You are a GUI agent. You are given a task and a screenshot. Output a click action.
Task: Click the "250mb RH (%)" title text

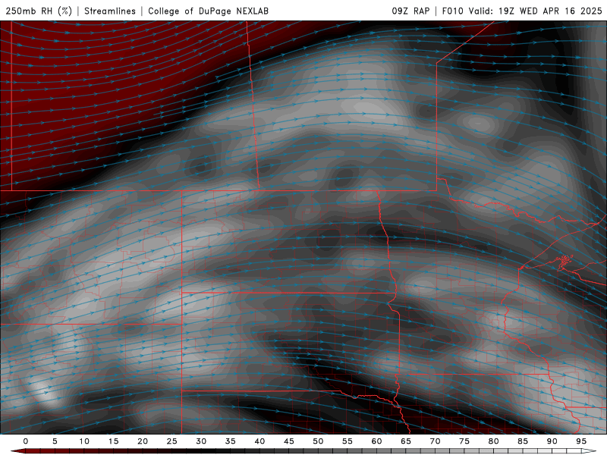(39, 11)
